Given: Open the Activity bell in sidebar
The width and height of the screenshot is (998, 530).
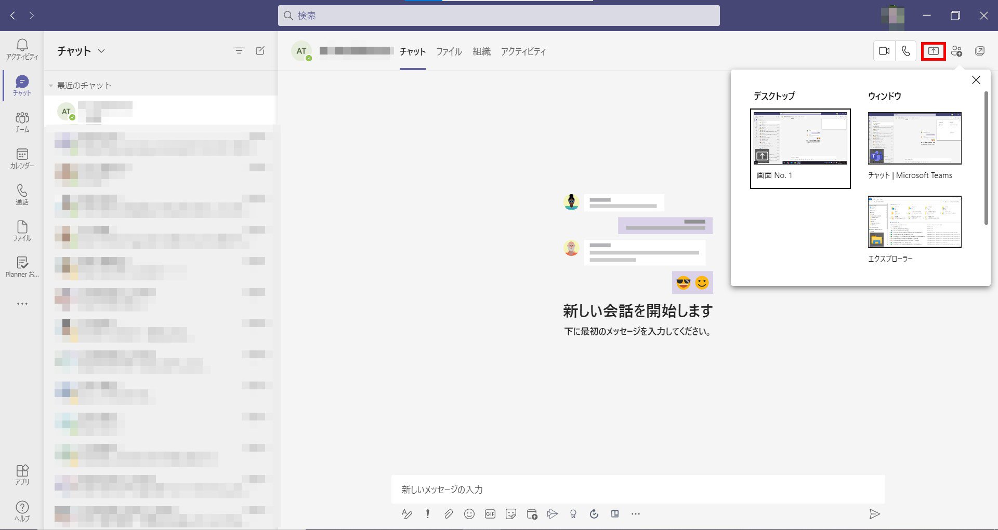Looking at the screenshot, I should click(x=22, y=49).
